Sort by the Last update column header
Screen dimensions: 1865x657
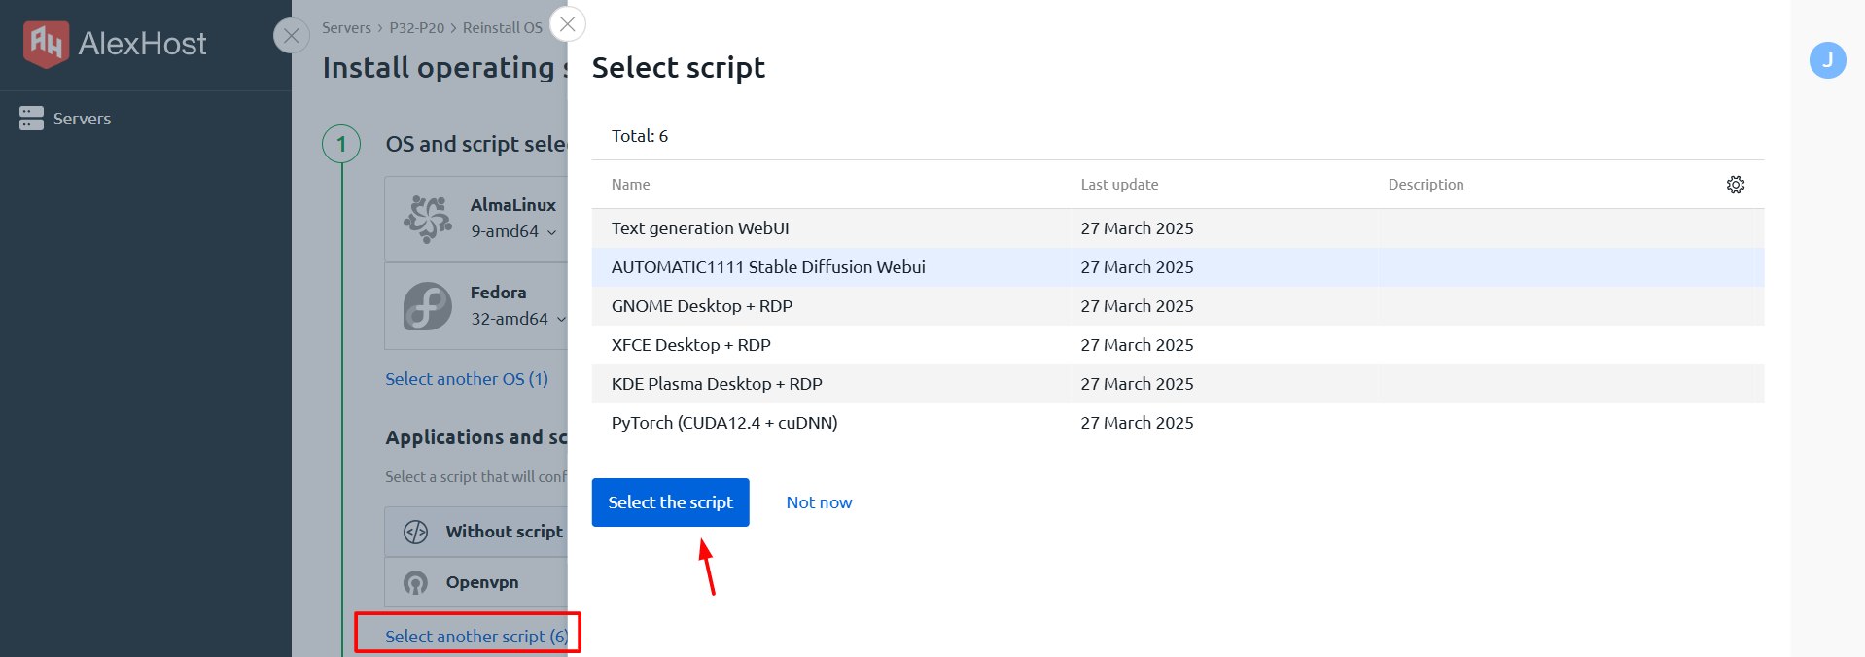pyautogui.click(x=1119, y=185)
